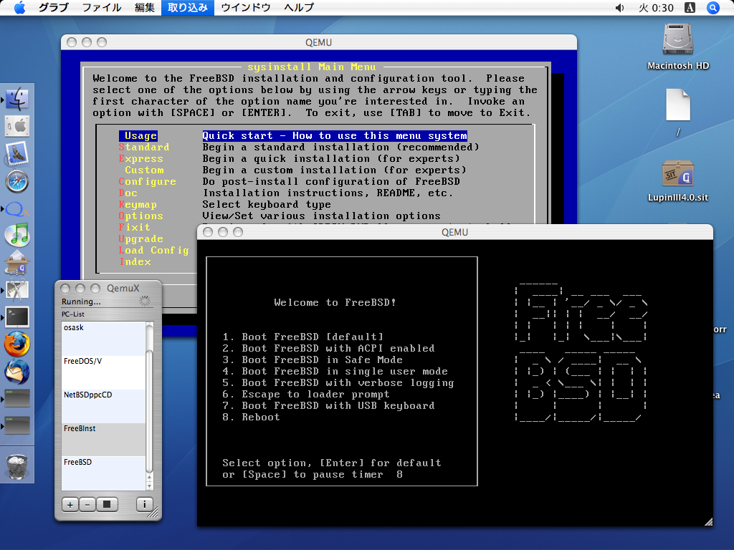
Task: Open the ウインドウ menu
Action: 246,7
